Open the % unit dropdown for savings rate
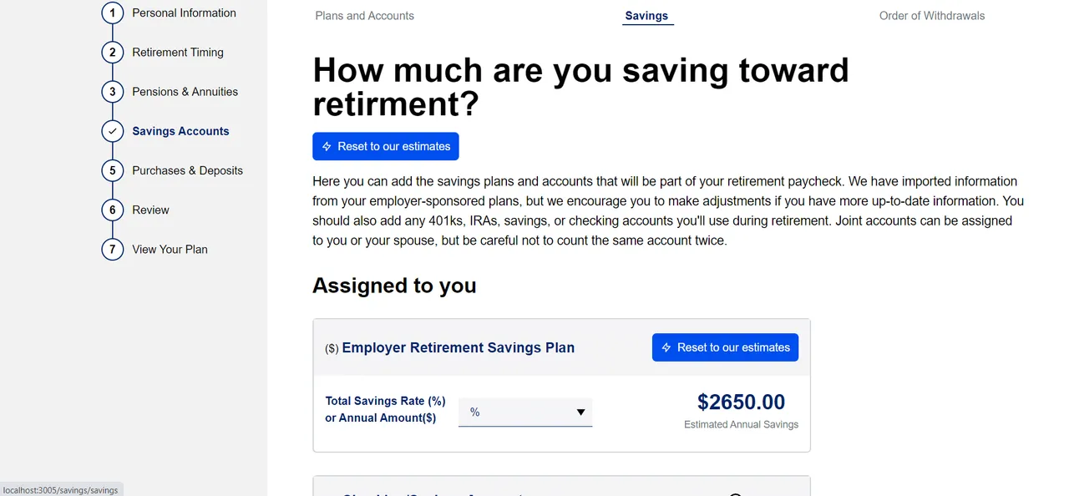This screenshot has width=1069, height=496. click(525, 412)
